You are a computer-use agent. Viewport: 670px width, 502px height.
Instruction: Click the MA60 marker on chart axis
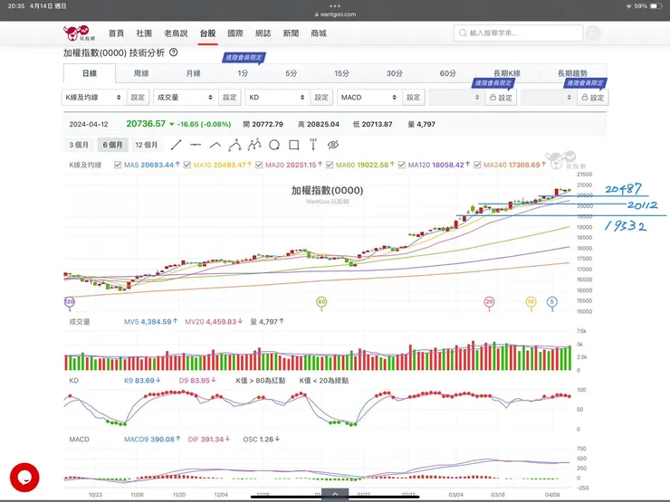click(321, 303)
